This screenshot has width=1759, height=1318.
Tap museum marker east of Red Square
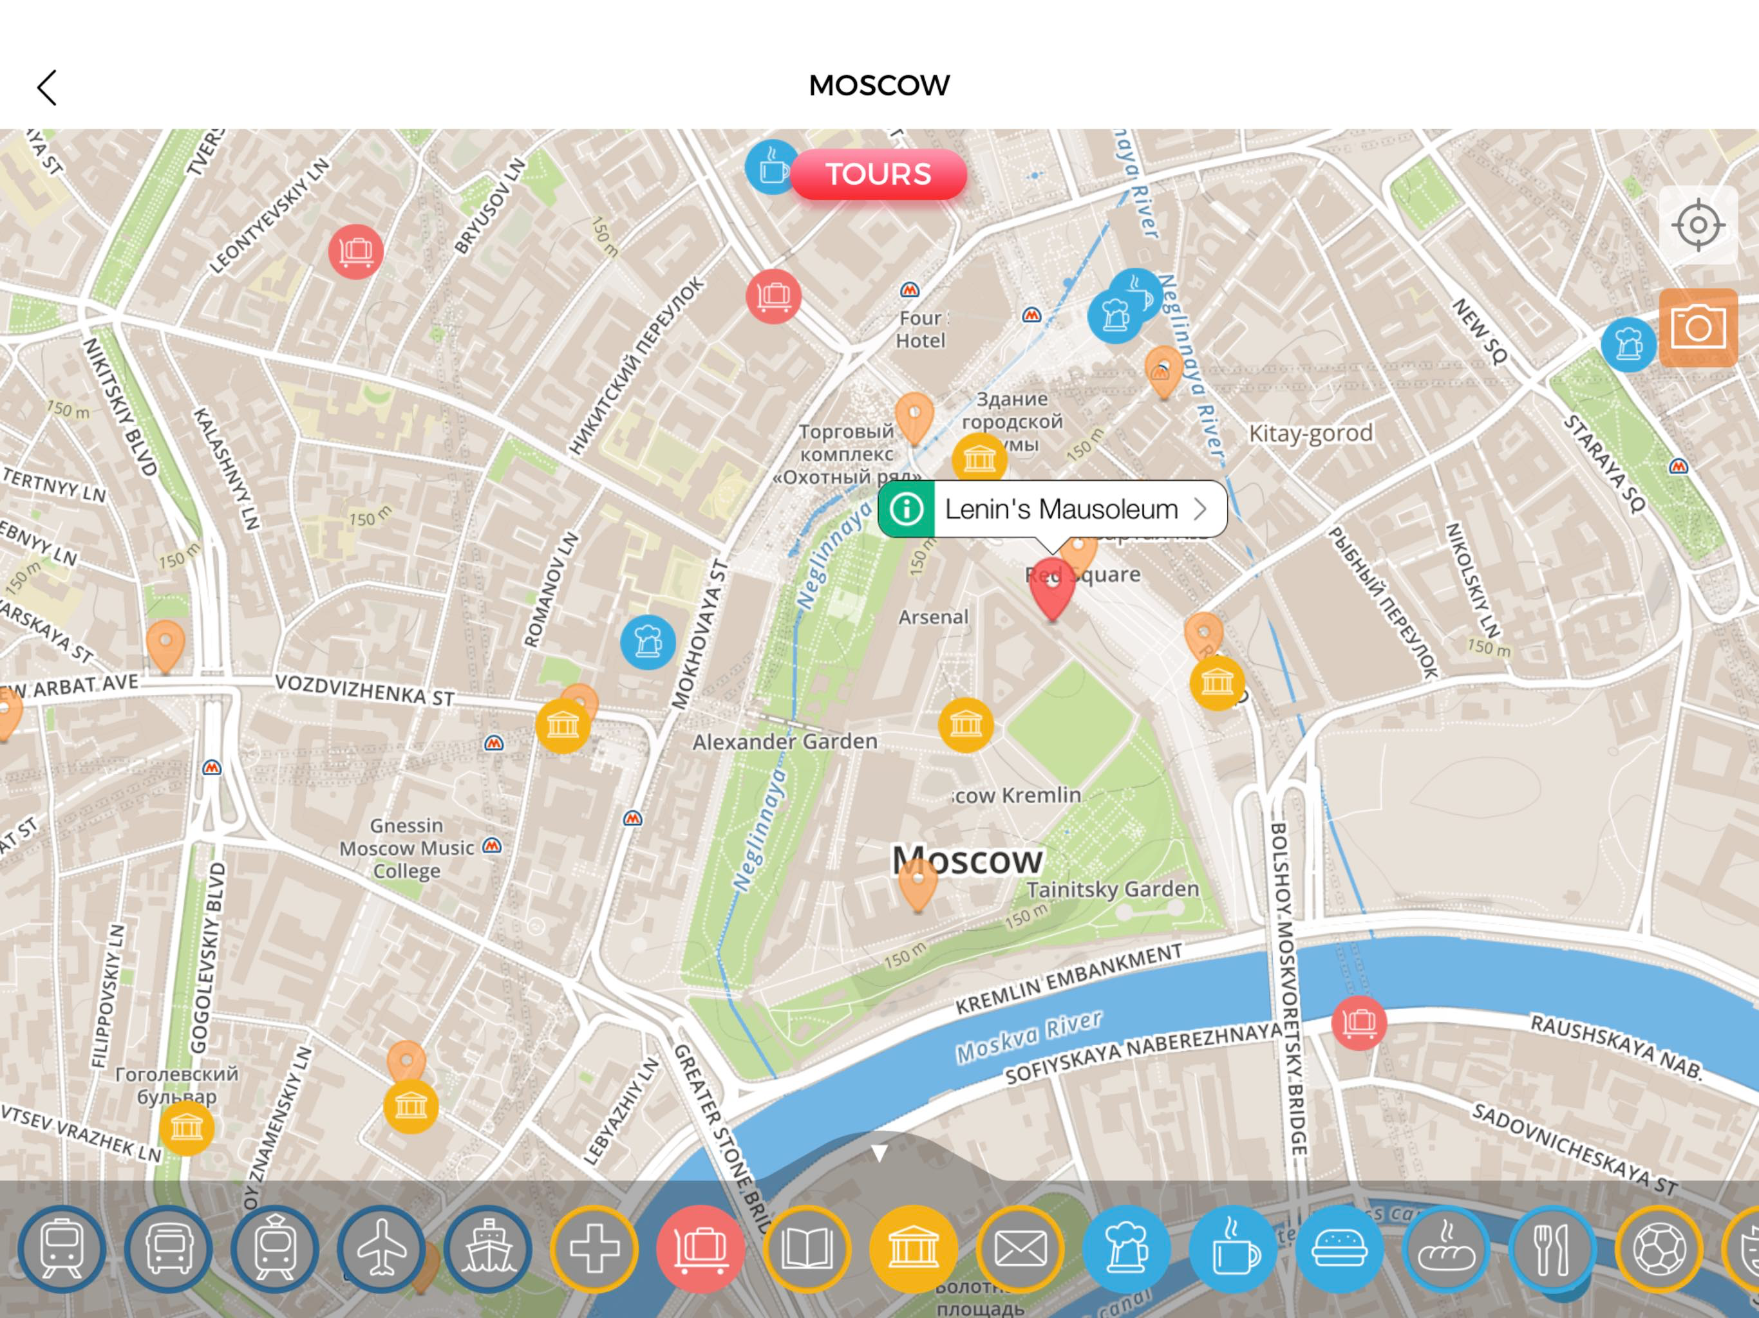1217,682
